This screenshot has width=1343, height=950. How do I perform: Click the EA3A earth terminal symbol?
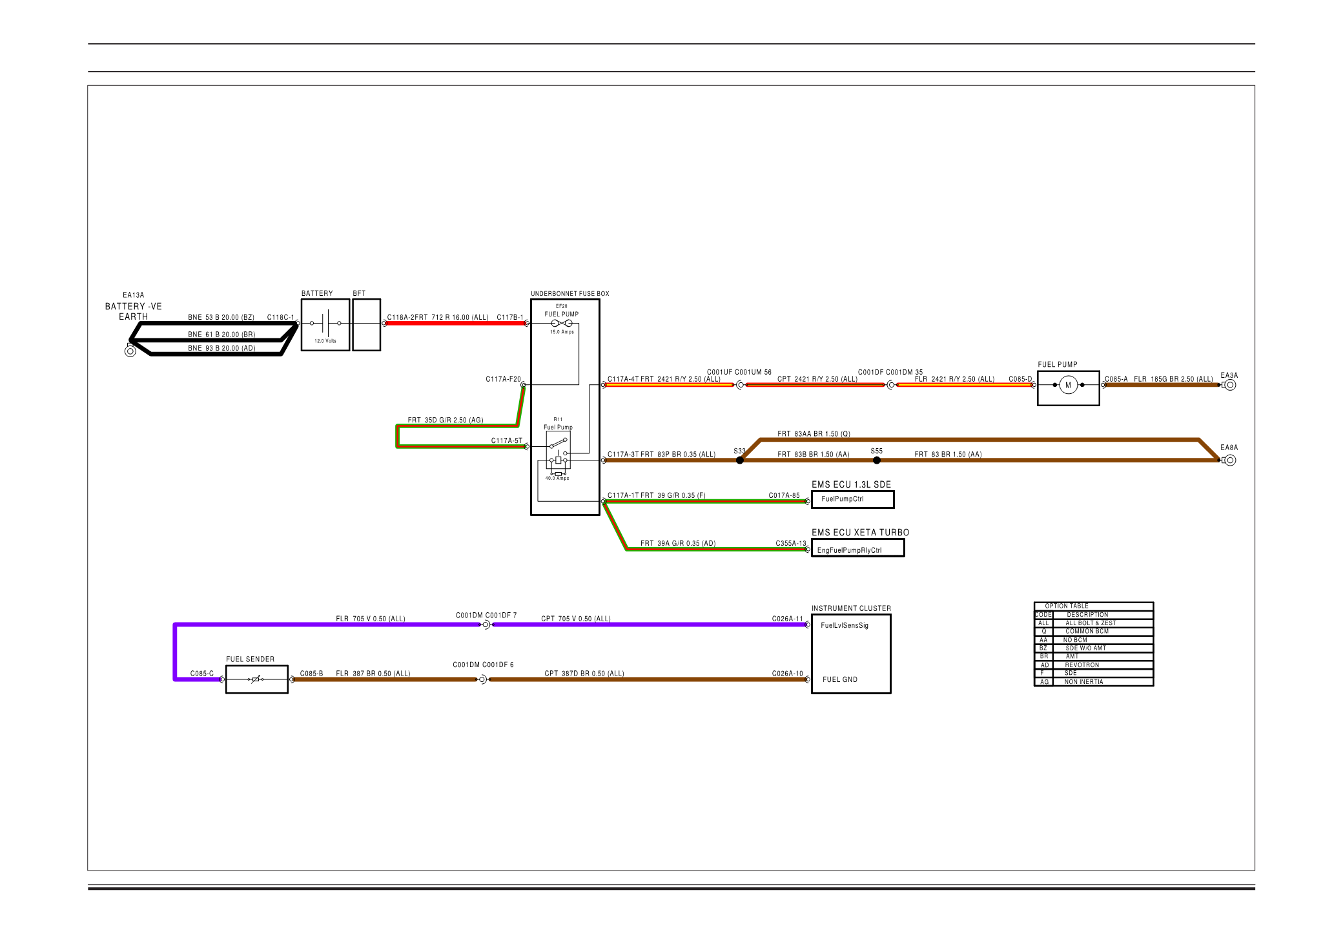[1230, 385]
